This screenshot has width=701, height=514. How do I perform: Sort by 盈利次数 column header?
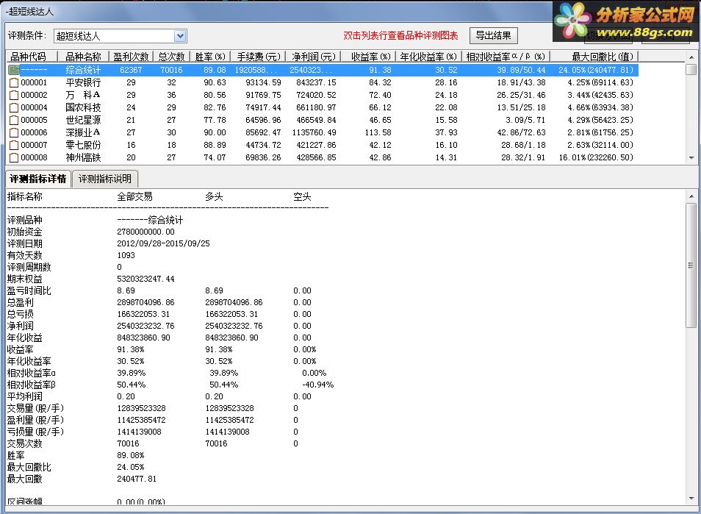coord(131,57)
